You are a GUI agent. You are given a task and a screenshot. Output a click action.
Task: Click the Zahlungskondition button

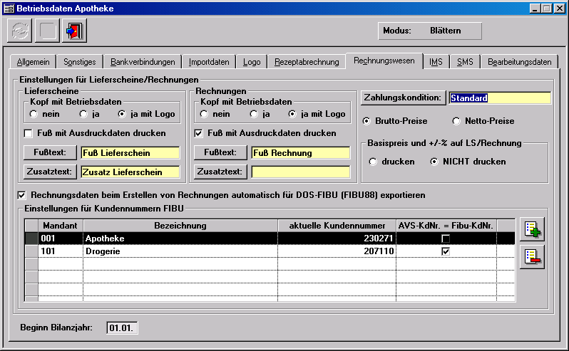[403, 98]
